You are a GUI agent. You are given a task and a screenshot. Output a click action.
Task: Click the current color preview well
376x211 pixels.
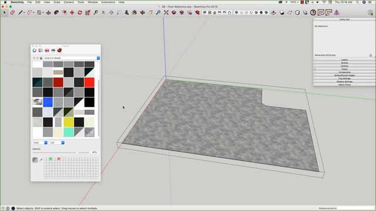pos(35,160)
